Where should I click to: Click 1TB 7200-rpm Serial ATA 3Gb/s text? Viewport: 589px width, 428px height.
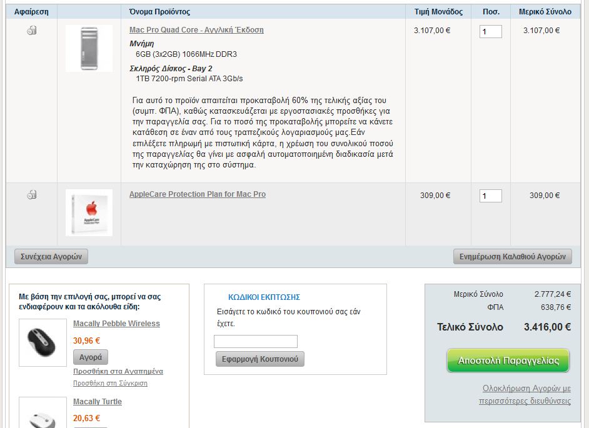[x=189, y=79]
